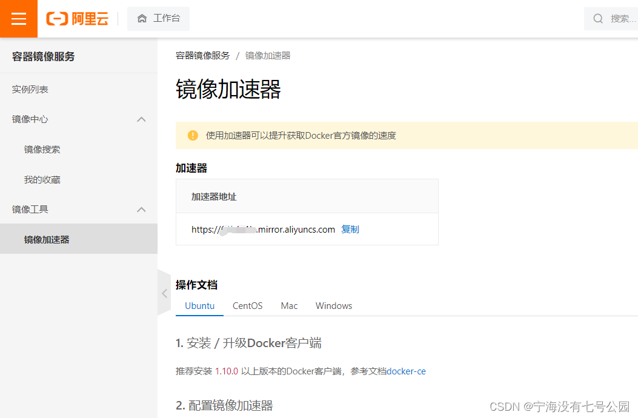The image size is (638, 418).
Task: Click the 使用加速器可以提升 notice text
Action: click(301, 136)
